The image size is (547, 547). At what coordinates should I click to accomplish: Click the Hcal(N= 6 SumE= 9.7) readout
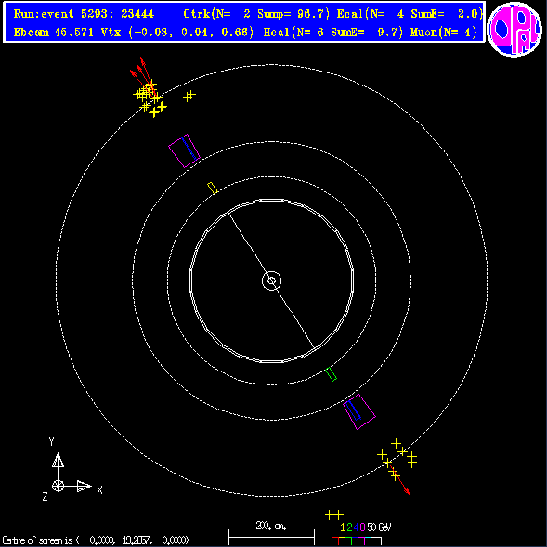[x=333, y=33]
